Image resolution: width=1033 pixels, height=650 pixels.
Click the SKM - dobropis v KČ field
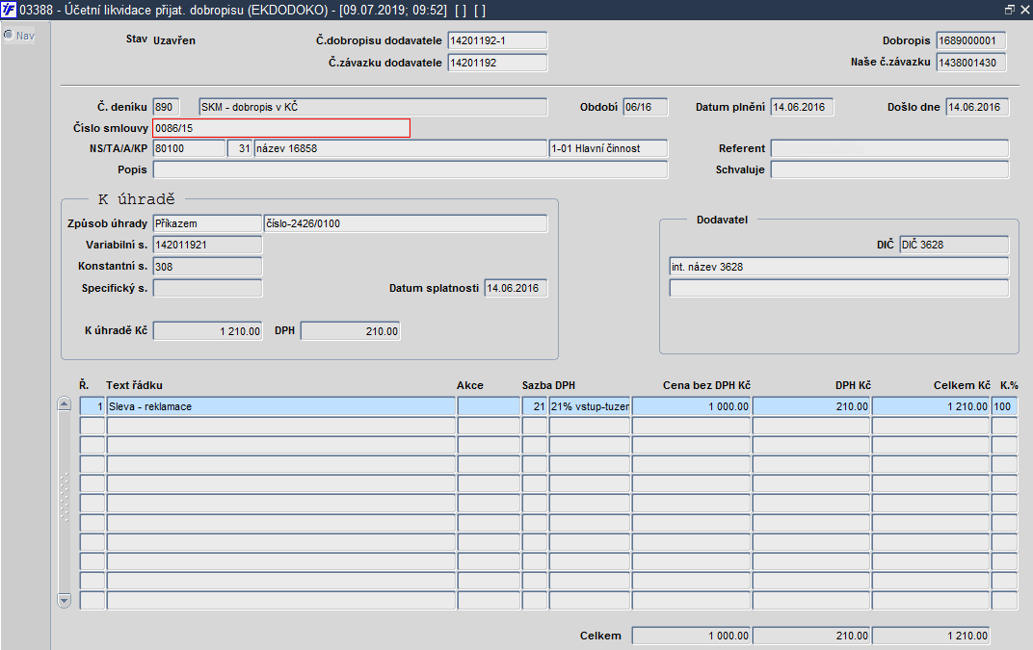373,107
